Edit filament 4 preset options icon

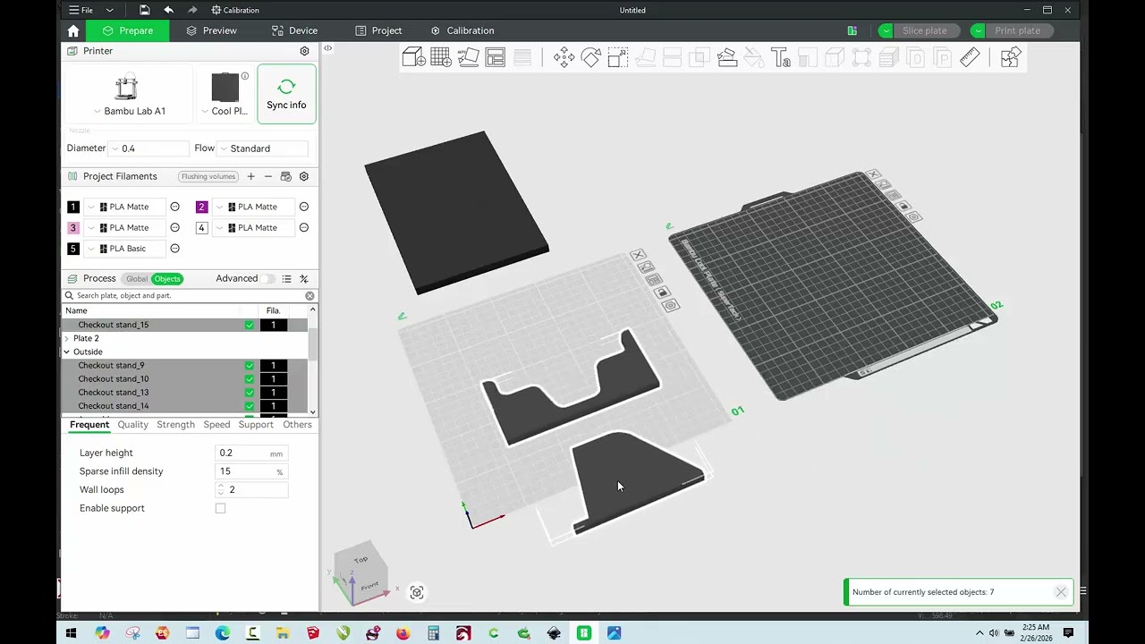click(304, 228)
